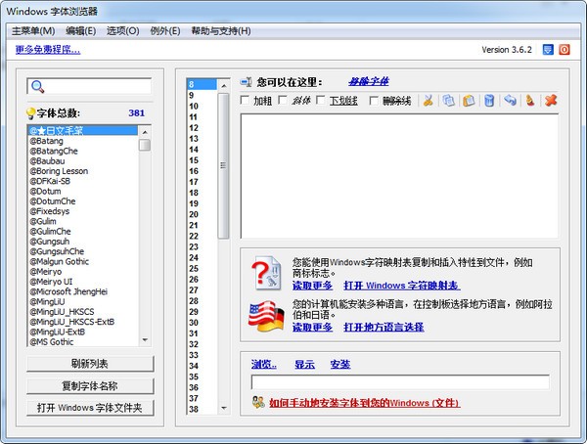
Task: Select font size 24 in size list
Action: tap(202, 257)
